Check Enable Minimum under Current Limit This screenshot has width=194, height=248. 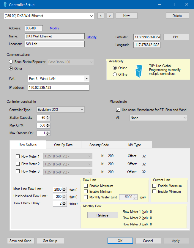[154, 192]
